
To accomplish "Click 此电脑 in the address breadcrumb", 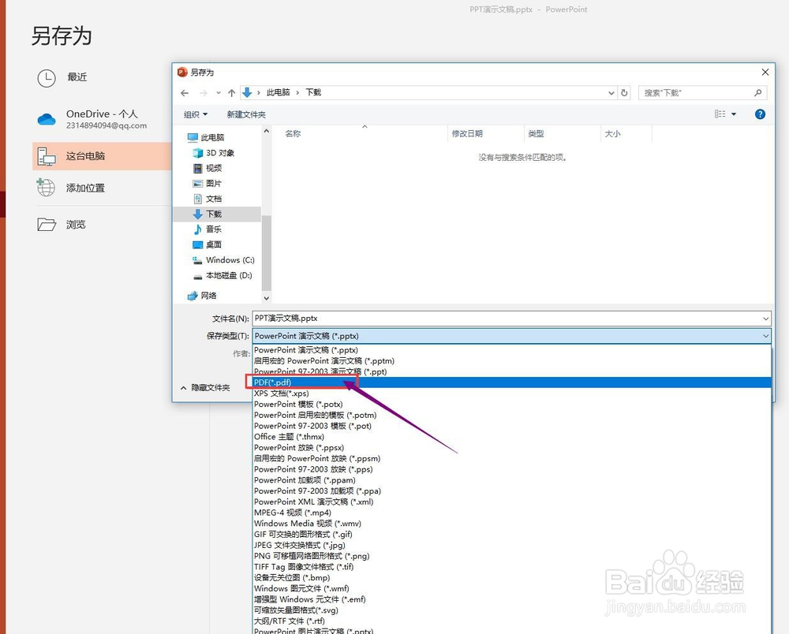I will click(x=279, y=92).
